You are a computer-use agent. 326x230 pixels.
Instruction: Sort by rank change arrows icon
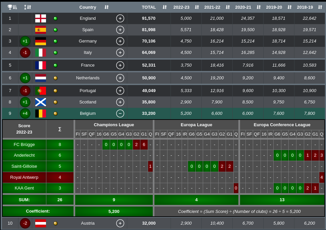click(x=28, y=7)
